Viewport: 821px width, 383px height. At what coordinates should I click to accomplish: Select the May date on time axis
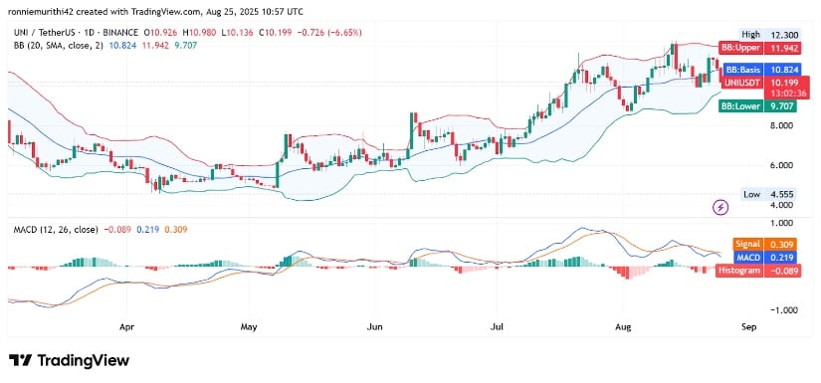coord(249,327)
